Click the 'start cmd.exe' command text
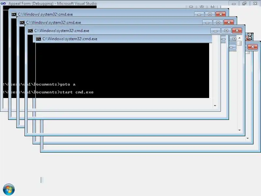261x196 pixels. point(77,92)
